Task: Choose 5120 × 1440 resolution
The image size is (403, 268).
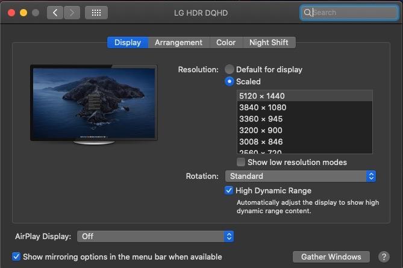Action: (305, 96)
